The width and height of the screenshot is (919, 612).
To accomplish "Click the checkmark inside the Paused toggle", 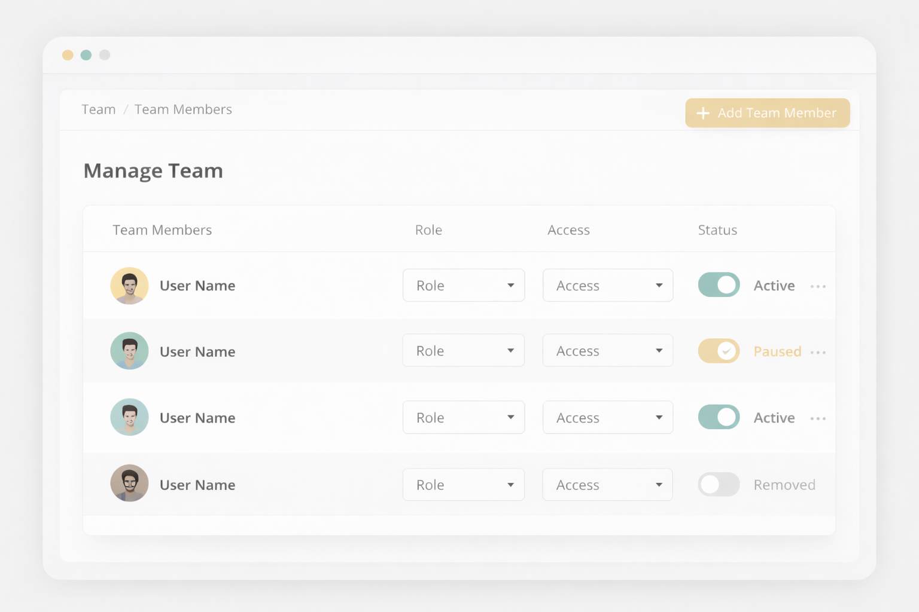I will pyautogui.click(x=728, y=351).
